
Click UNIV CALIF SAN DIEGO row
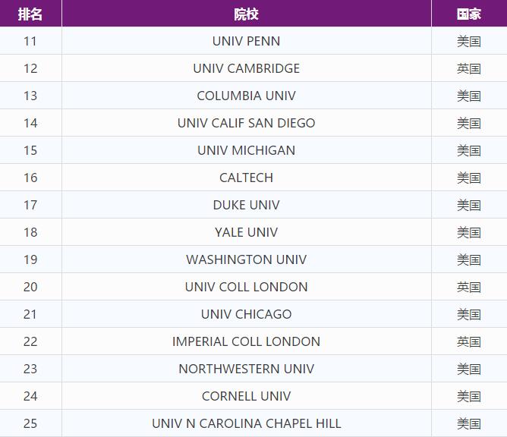246,123
